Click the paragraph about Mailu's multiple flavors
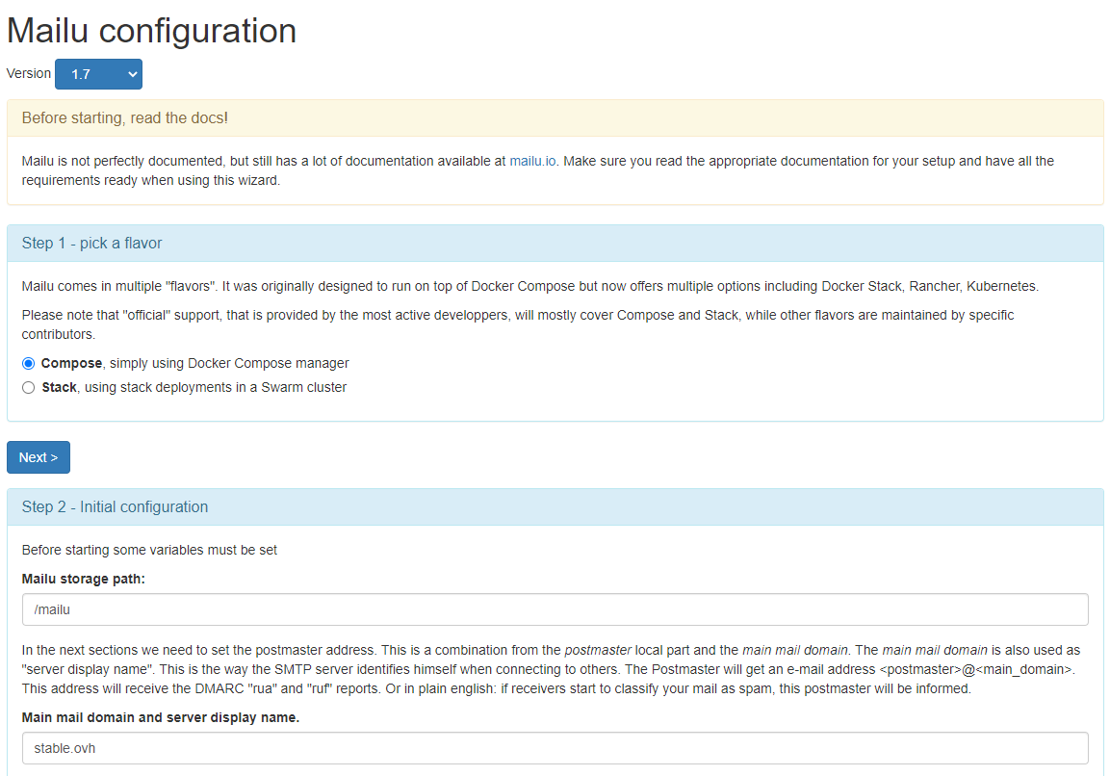Image resolution: width=1110 pixels, height=776 pixels. tap(529, 287)
